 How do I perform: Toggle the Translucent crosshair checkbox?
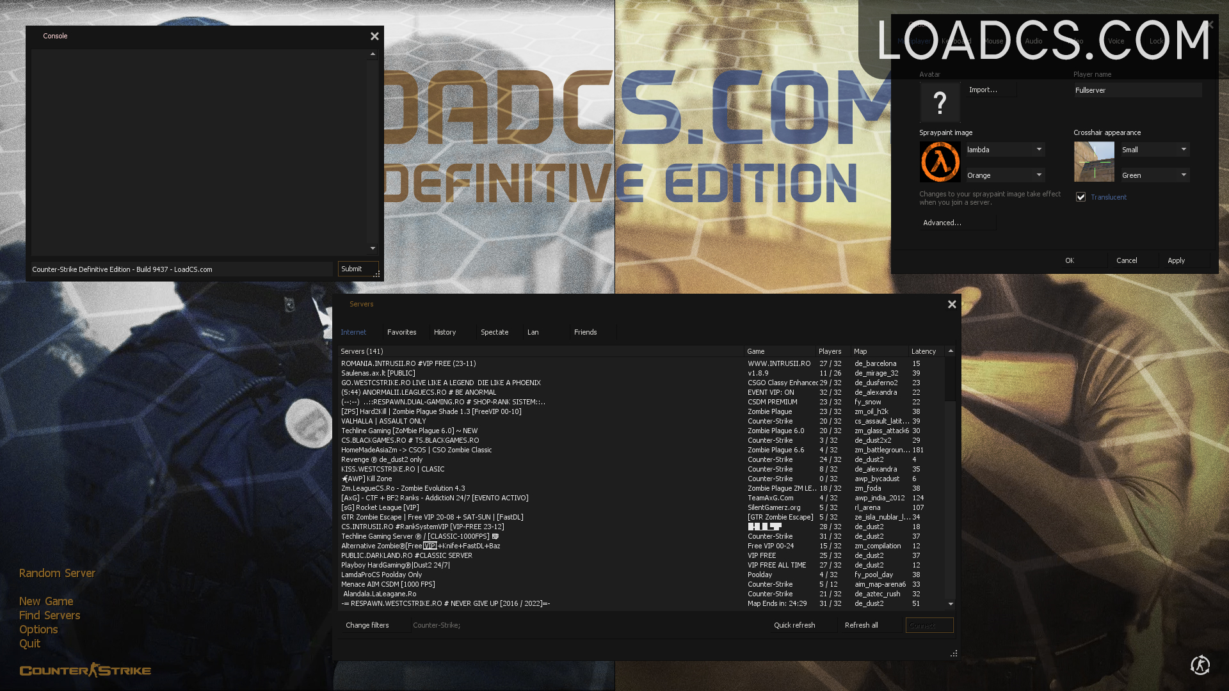point(1080,197)
